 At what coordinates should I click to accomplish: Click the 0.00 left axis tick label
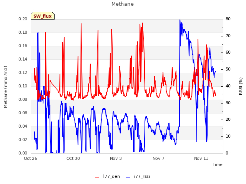point(23,153)
